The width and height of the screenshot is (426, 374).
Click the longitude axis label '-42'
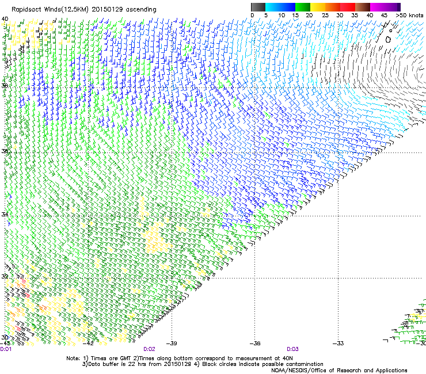[88, 343]
